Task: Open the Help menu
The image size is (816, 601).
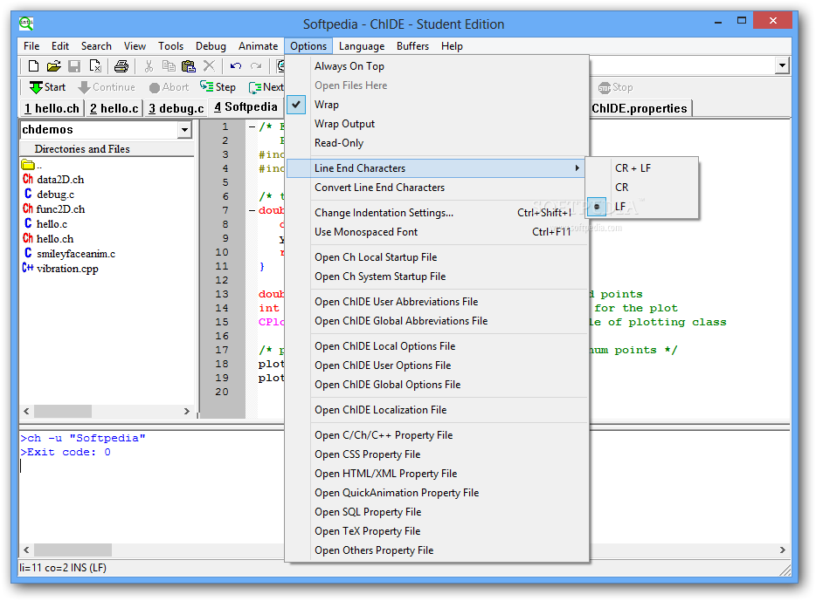Action: (453, 46)
